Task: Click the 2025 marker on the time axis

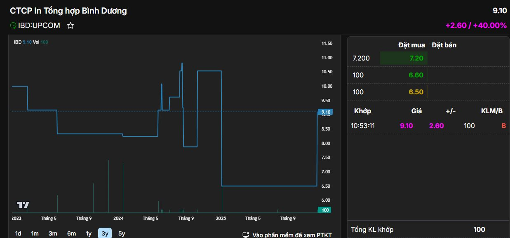Action: tap(221, 218)
